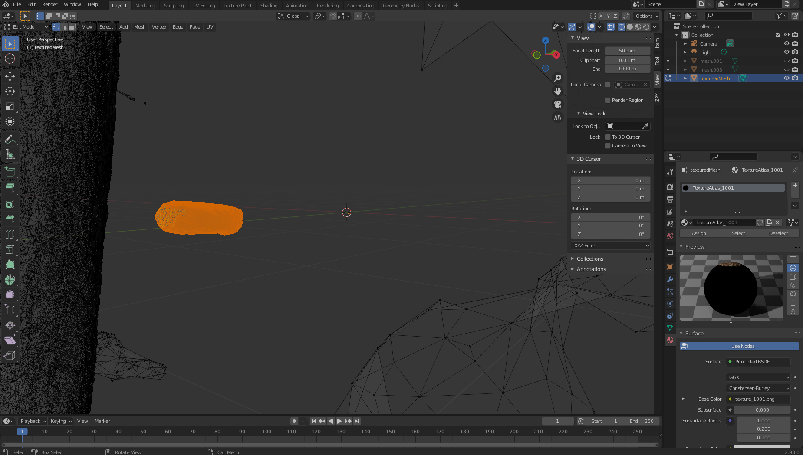The image size is (803, 455).
Task: Adjust the Focal Length field
Action: tap(627, 51)
